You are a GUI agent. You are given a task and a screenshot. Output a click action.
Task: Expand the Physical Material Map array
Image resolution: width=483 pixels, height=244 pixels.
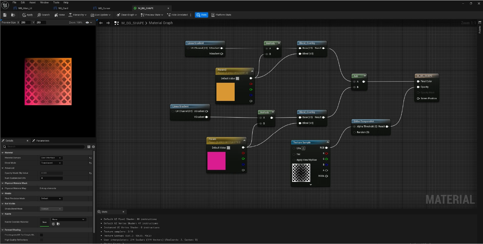click(x=2, y=188)
